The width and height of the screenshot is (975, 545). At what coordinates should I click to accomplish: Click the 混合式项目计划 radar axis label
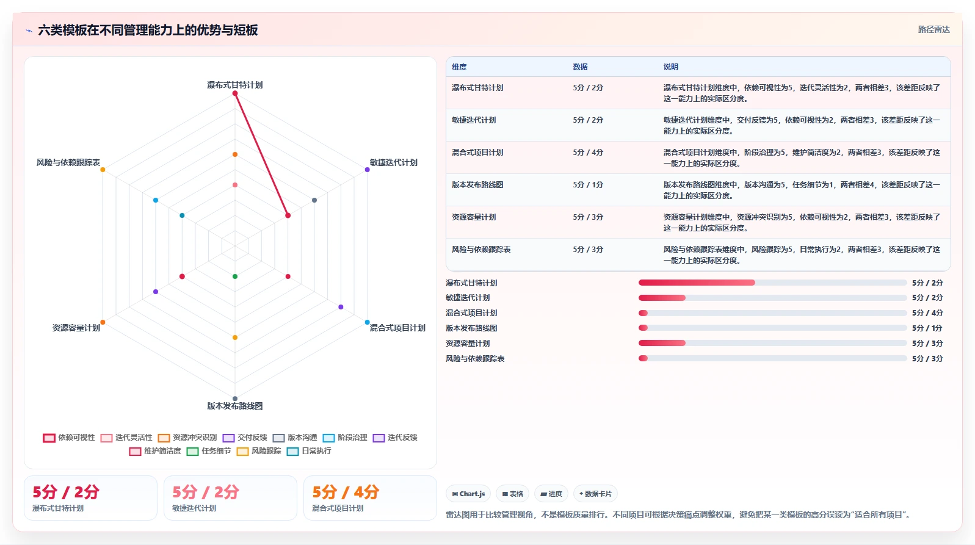pos(397,328)
